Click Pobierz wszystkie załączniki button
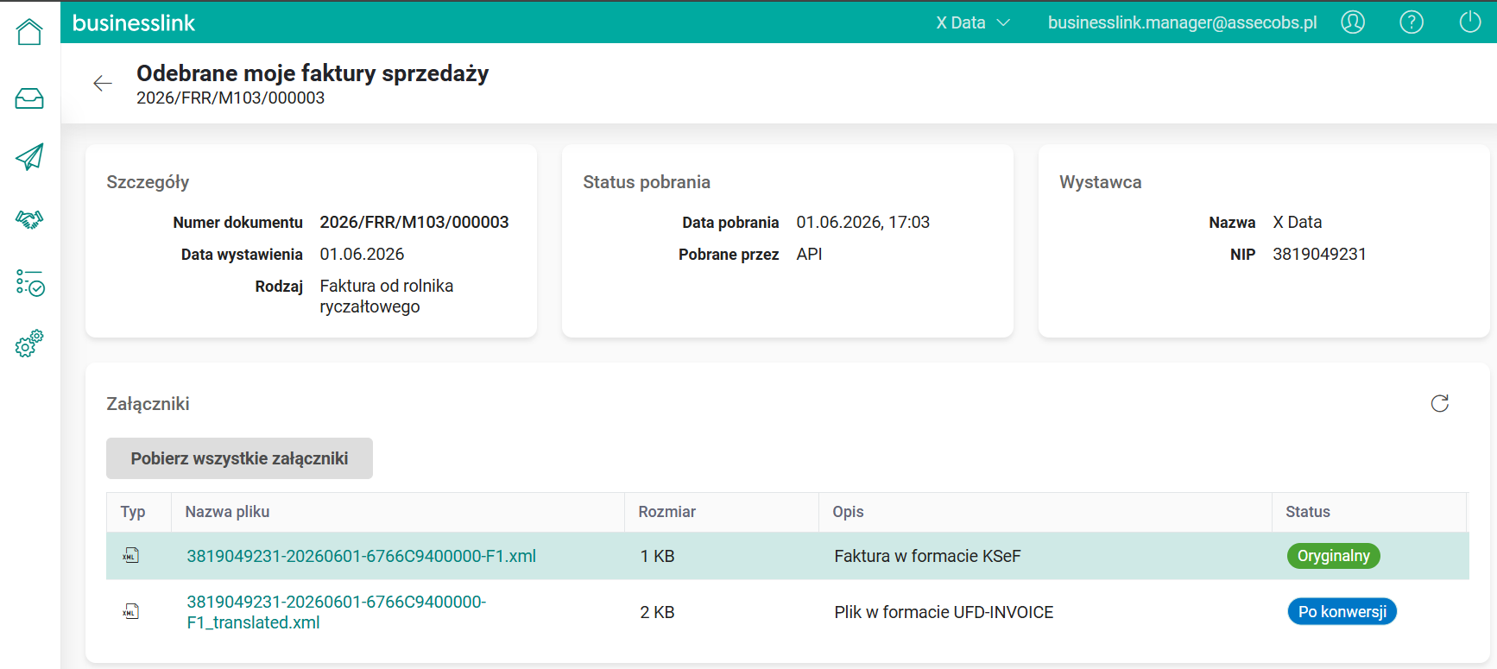 [x=239, y=458]
